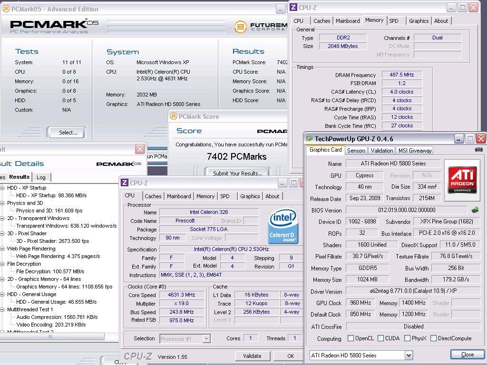The height and width of the screenshot is (365, 487).
Task: Click the DRAM Frequency 487.5 MHz field
Action: click(401, 75)
